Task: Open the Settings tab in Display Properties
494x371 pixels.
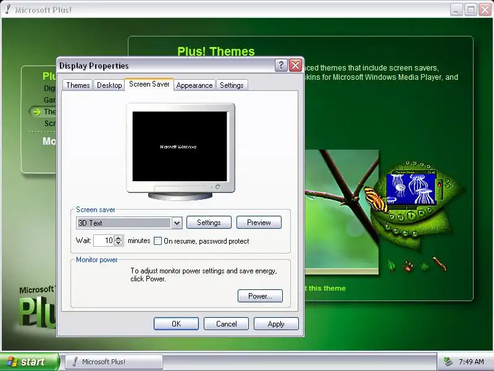Action: pos(232,85)
